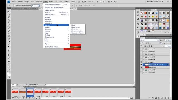The image size is (178, 100).
Task: Select the Elliptical Marquee tool
Action: (x=9, y=14)
